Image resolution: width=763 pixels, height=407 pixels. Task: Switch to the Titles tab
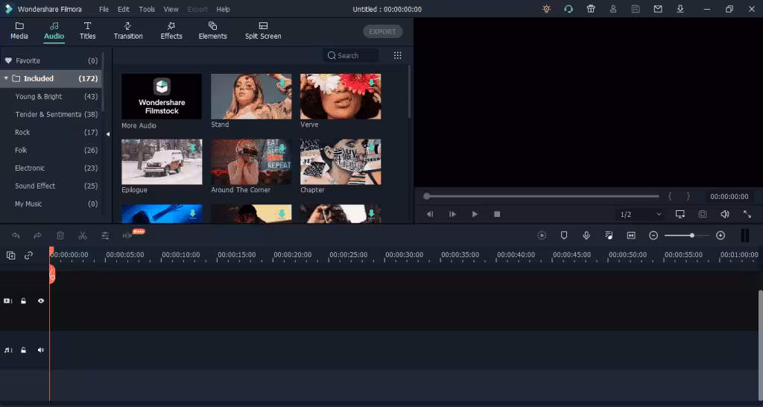pos(88,31)
